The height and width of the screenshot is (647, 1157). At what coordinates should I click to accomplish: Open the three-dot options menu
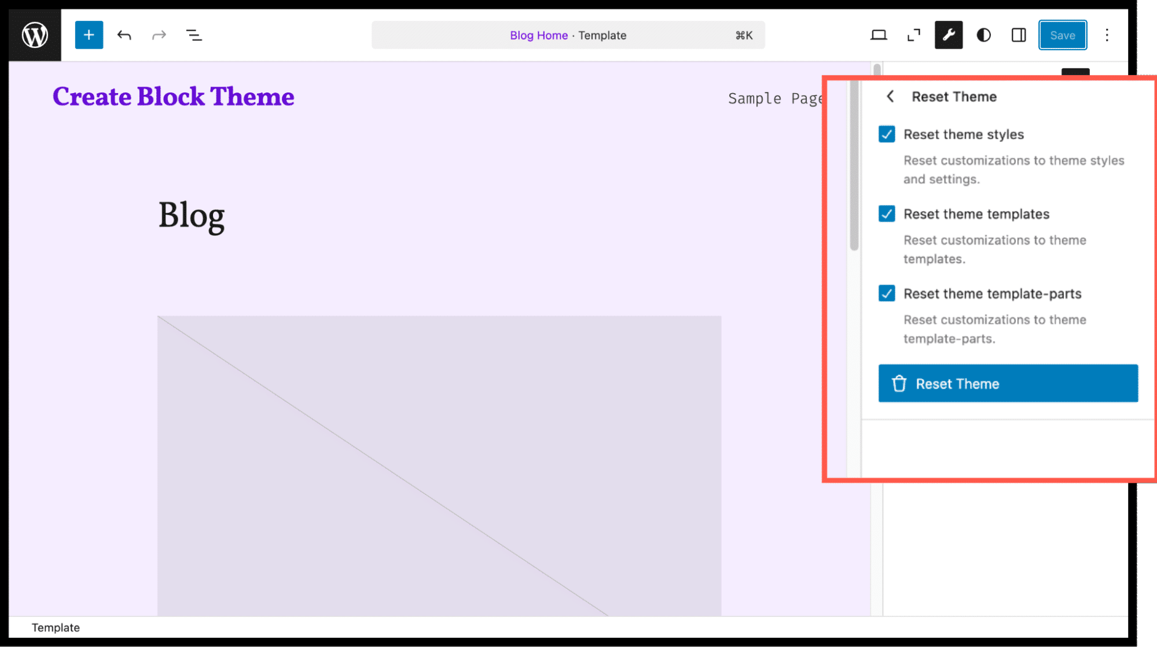click(1107, 35)
